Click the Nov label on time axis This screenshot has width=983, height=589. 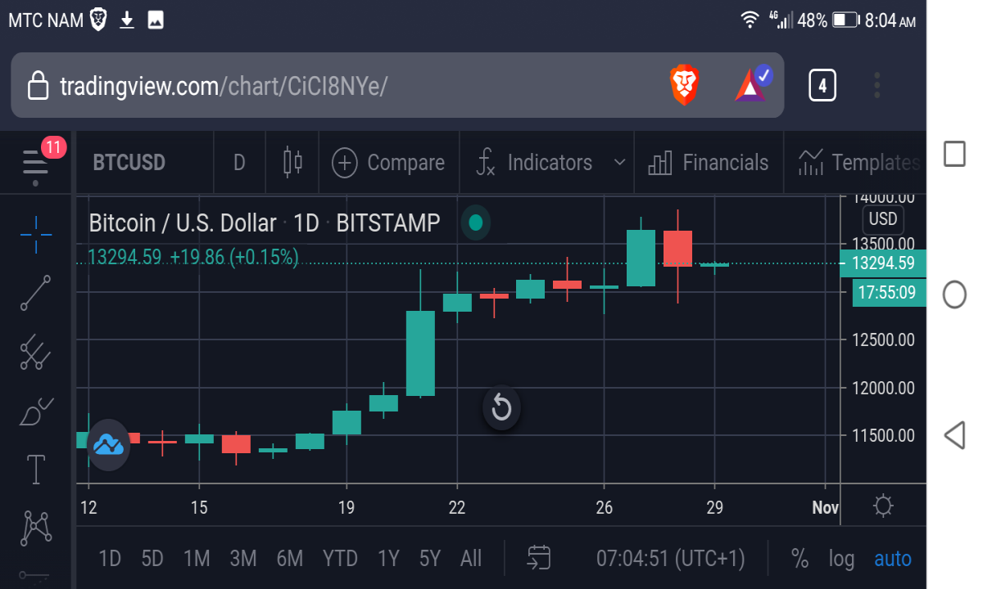pos(825,508)
